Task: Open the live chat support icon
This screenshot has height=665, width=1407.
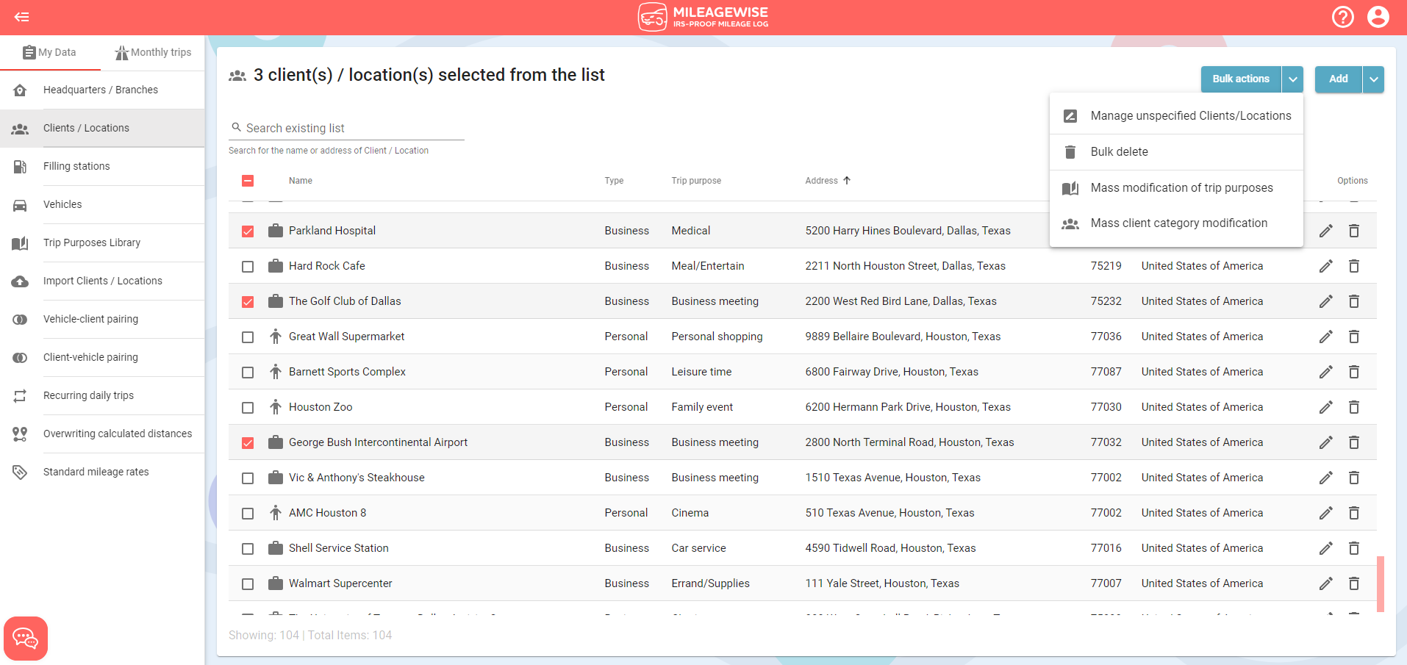Action: pyautogui.click(x=26, y=638)
